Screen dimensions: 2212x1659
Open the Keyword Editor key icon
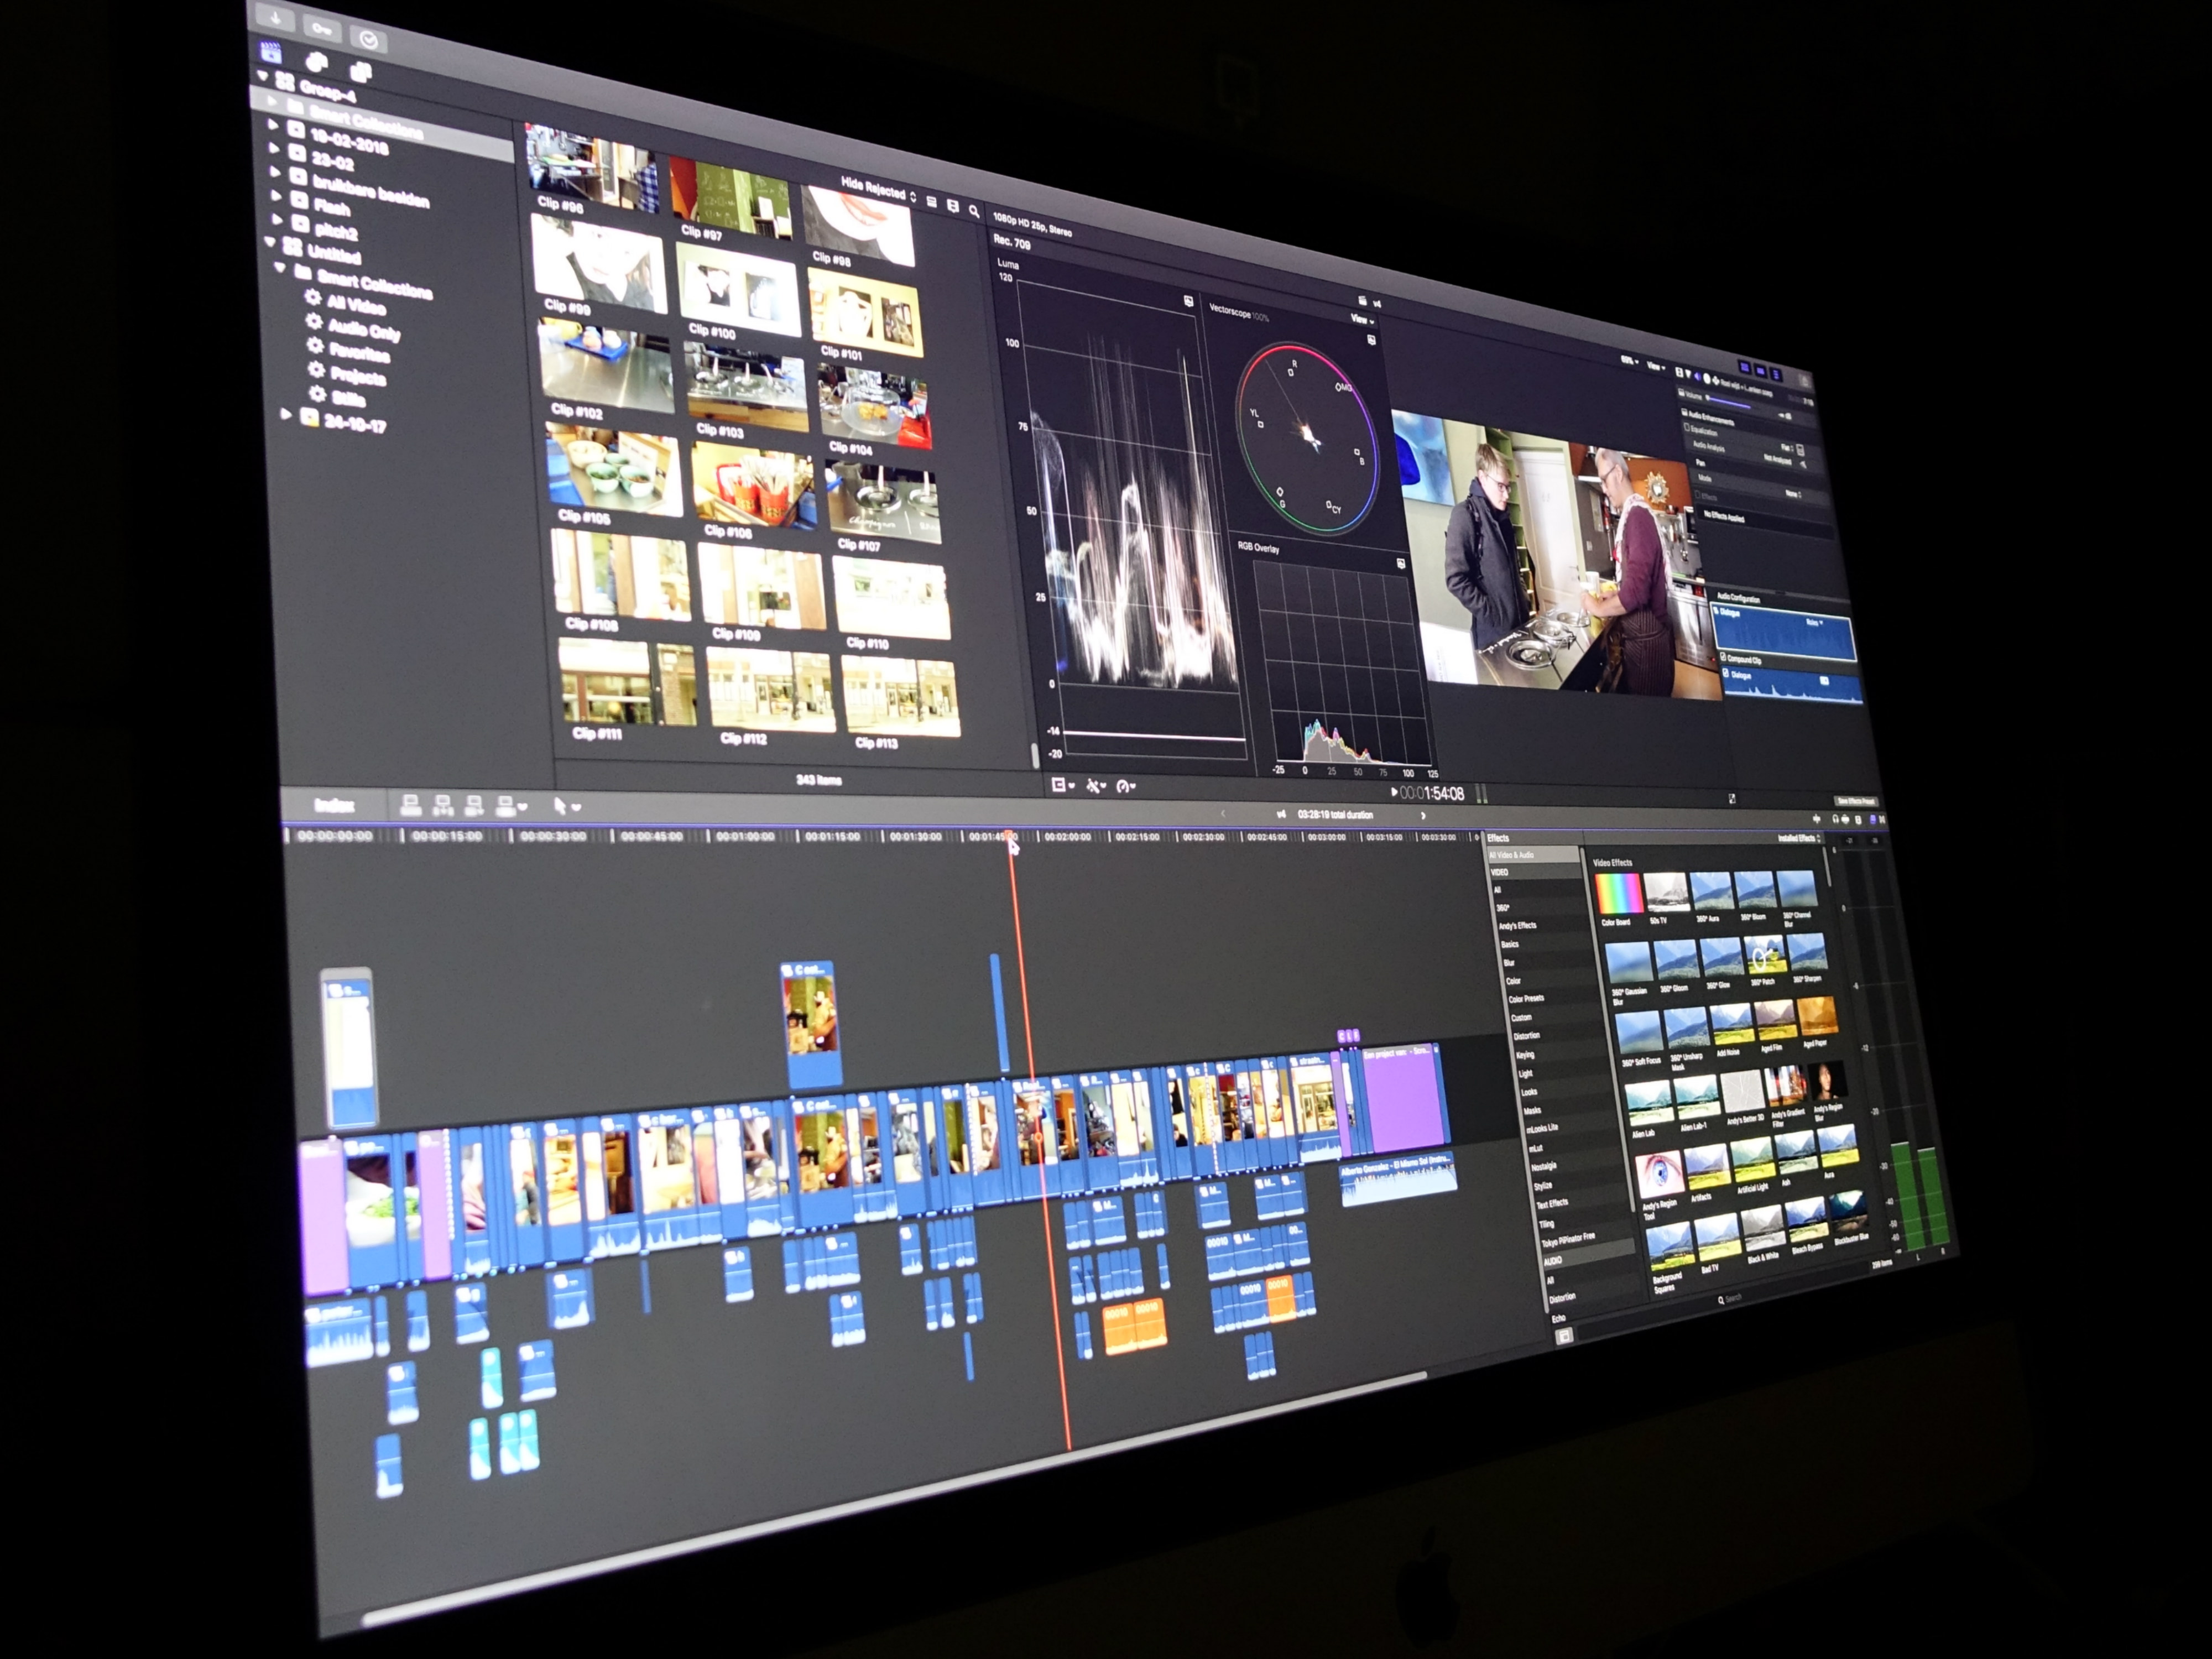(322, 28)
